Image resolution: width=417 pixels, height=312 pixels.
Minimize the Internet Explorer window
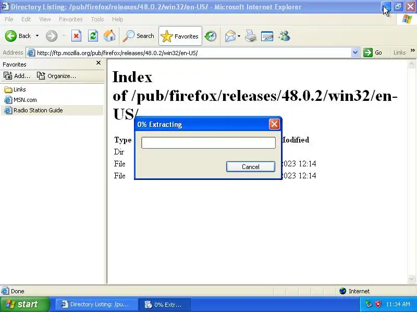pyautogui.click(x=386, y=6)
